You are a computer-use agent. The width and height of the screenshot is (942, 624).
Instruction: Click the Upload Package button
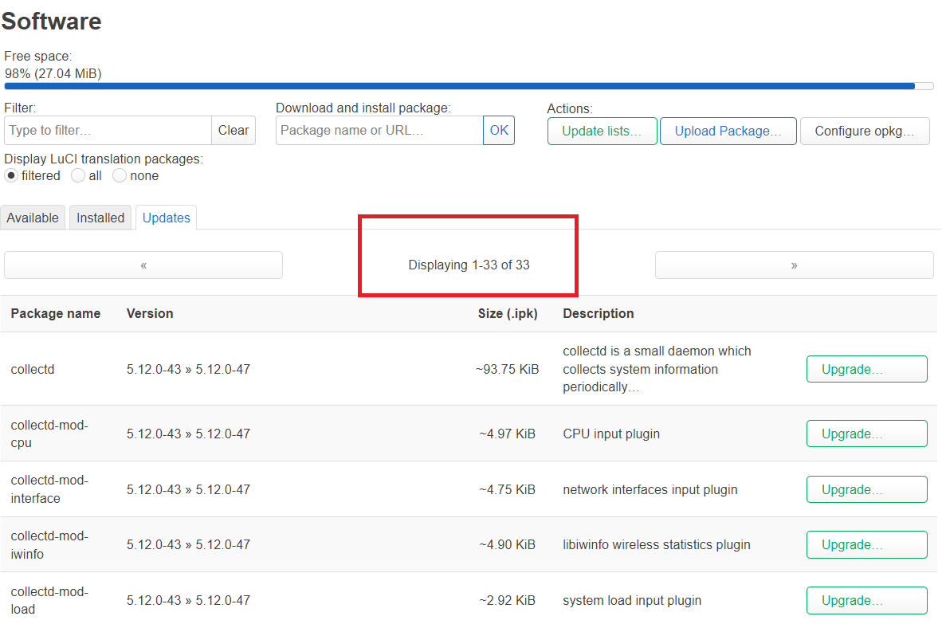click(728, 131)
